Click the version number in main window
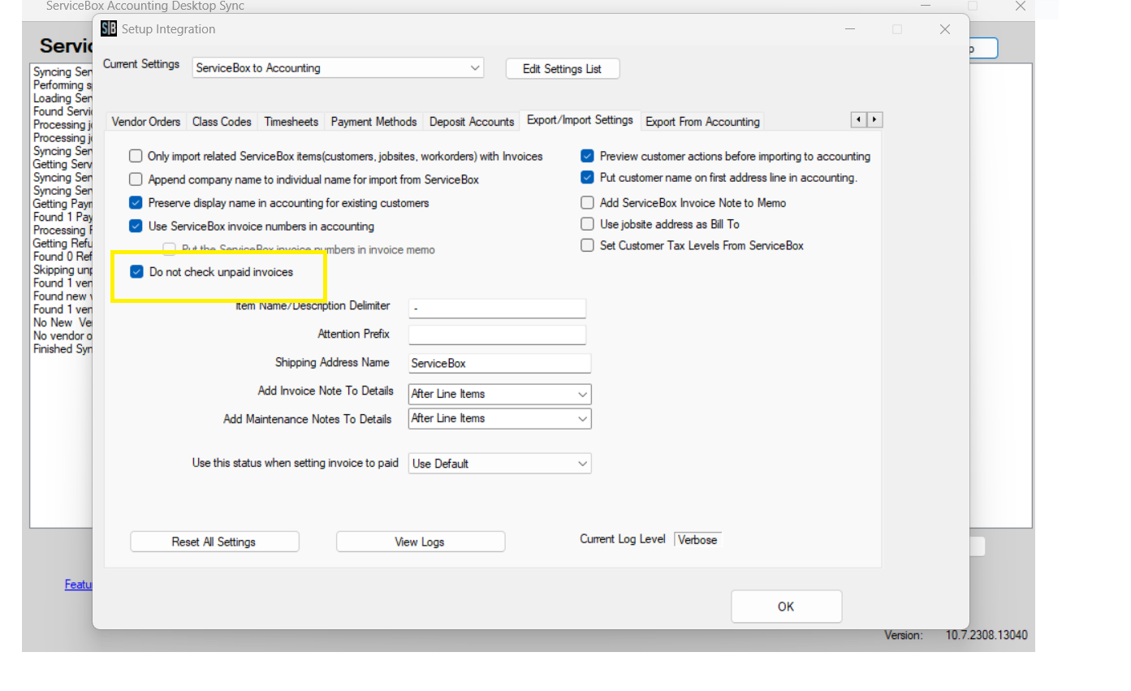This screenshot has height=691, width=1131. 986,636
